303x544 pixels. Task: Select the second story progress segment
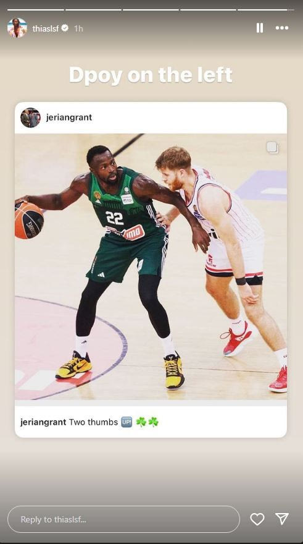[94, 10]
